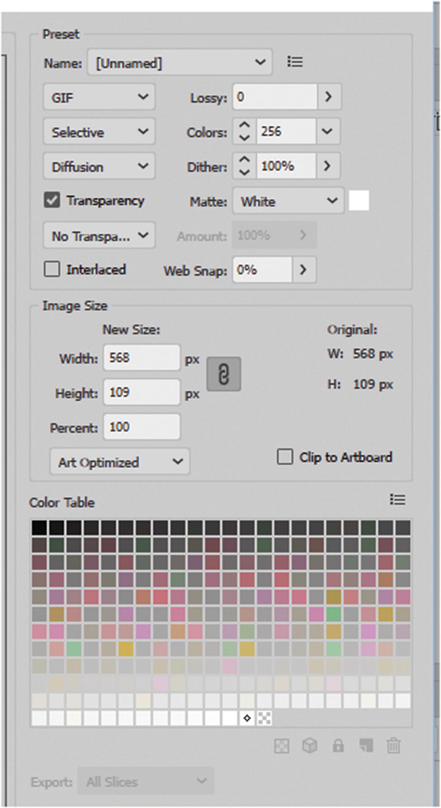The height and width of the screenshot is (808, 441).
Task: Click the white Matte color swatch
Action: click(359, 201)
